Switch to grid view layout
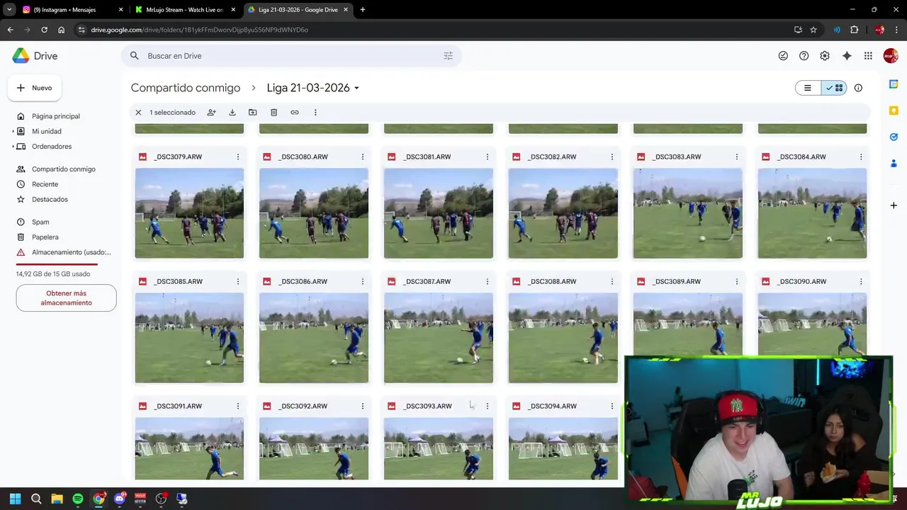The image size is (907, 510). pos(834,88)
